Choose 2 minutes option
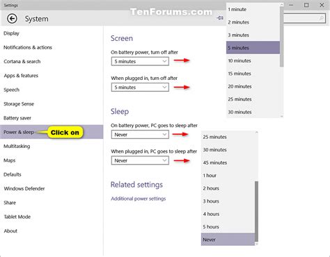Image resolution: width=330 pixels, height=257 pixels. coord(253,22)
